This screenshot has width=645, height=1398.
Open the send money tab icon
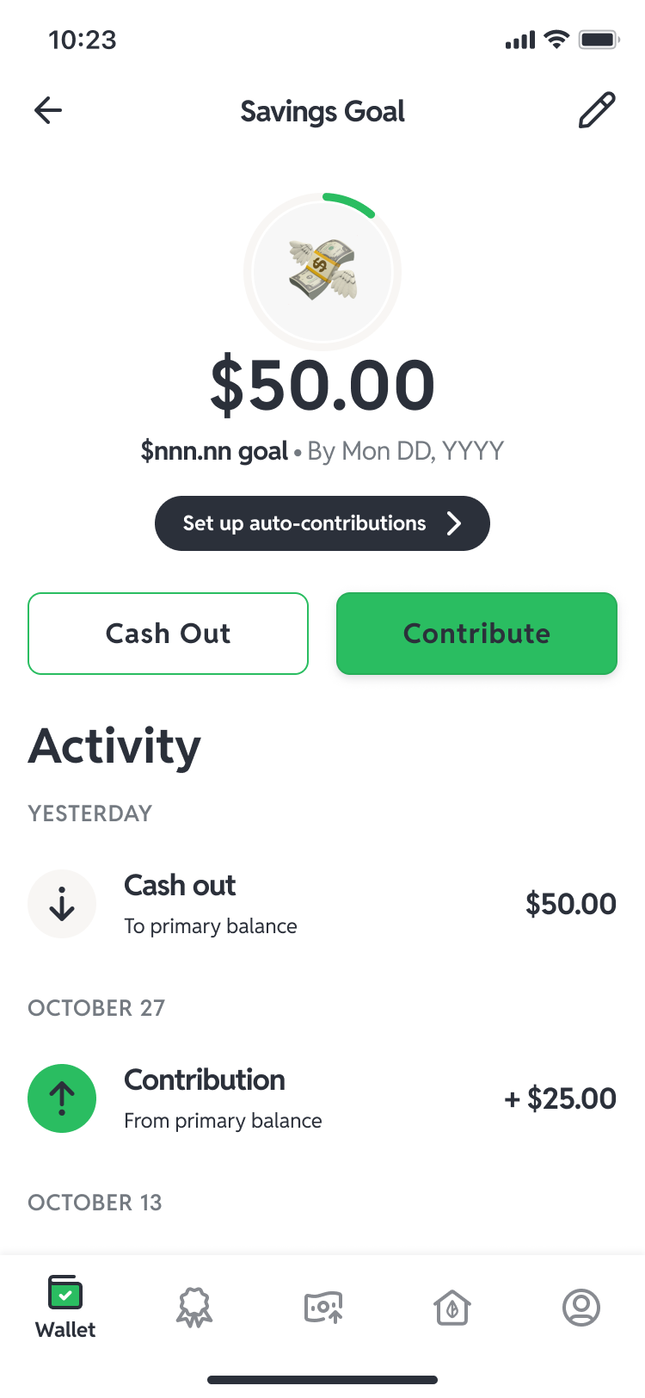[323, 1308]
